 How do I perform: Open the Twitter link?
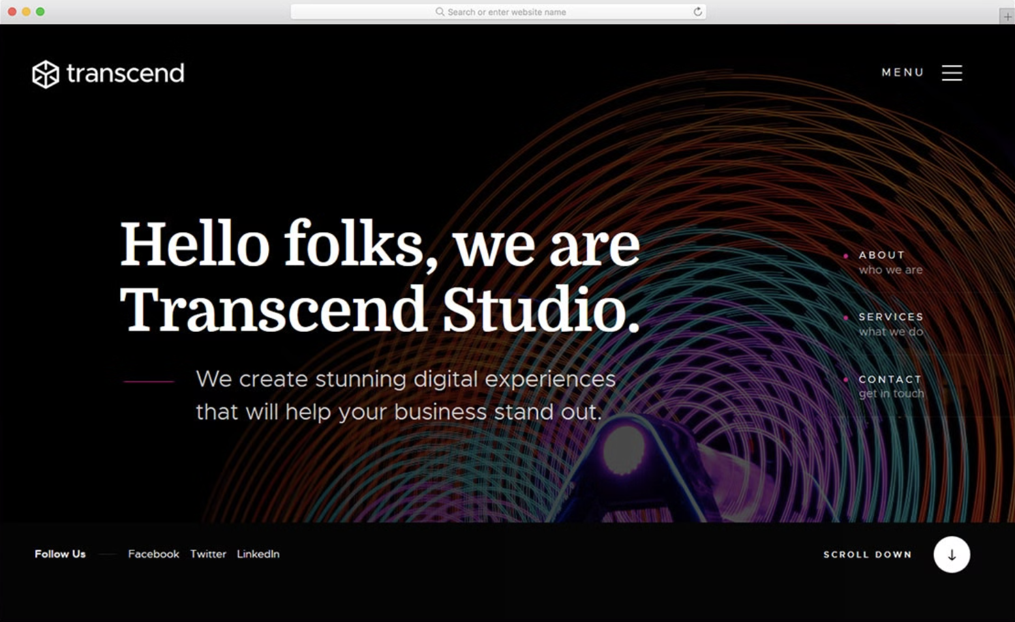pyautogui.click(x=208, y=554)
